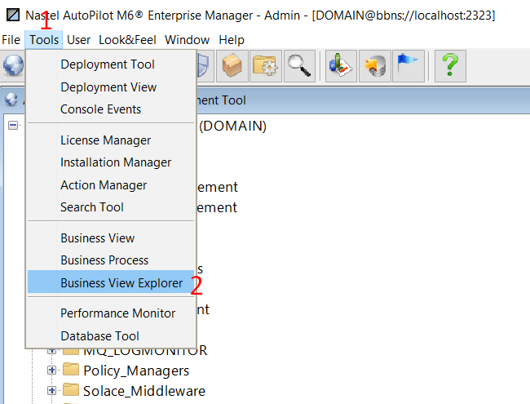Open the Help menu

point(232,40)
